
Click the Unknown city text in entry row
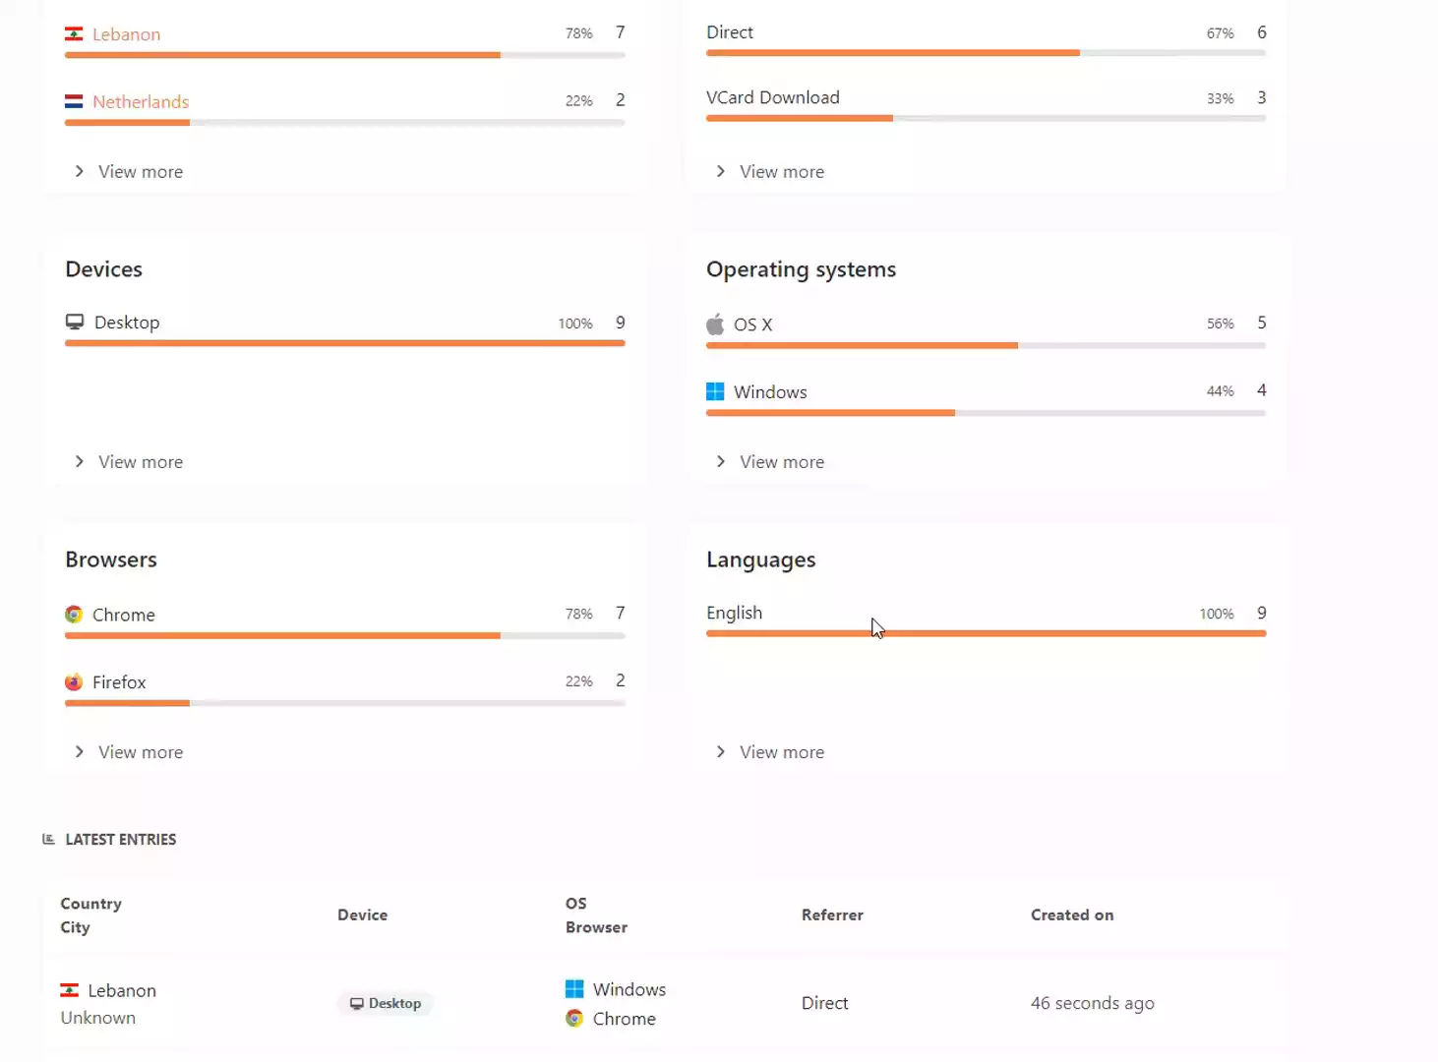(x=98, y=1018)
